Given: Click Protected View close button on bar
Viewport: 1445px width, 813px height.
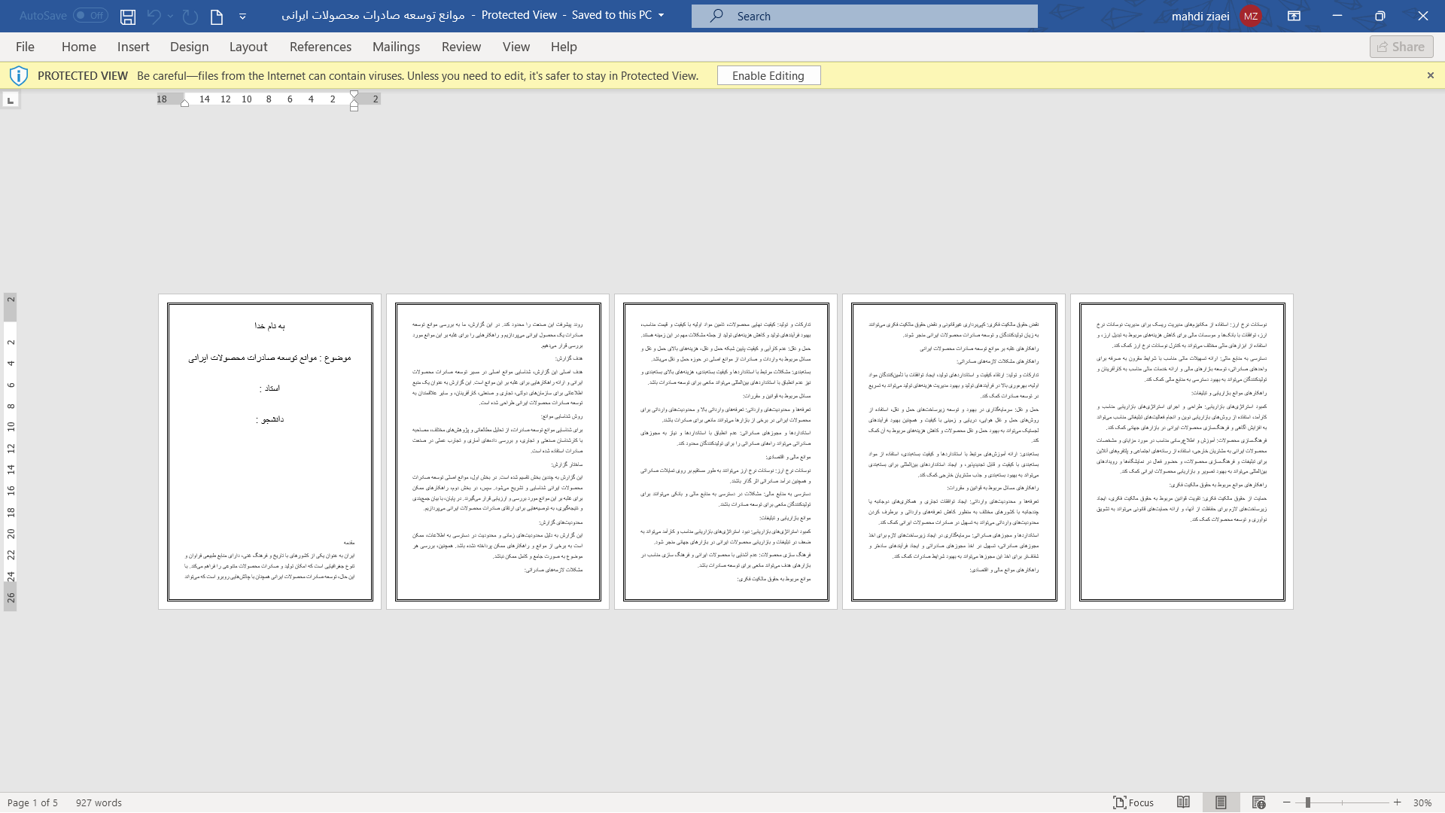Looking at the screenshot, I should tap(1430, 75).
